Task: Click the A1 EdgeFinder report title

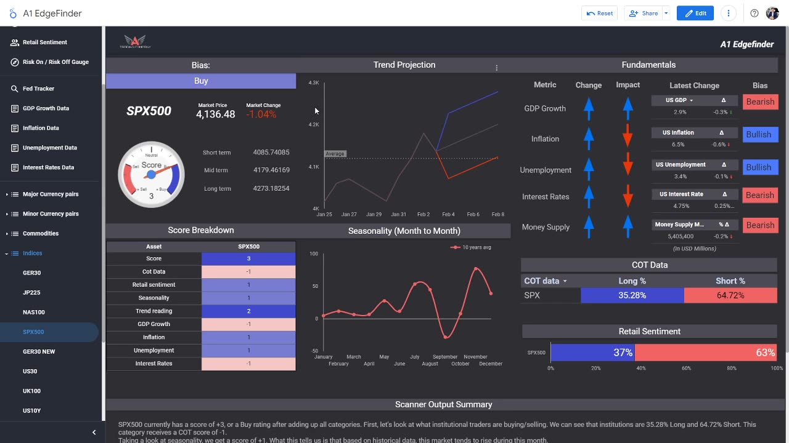Action: [x=52, y=14]
